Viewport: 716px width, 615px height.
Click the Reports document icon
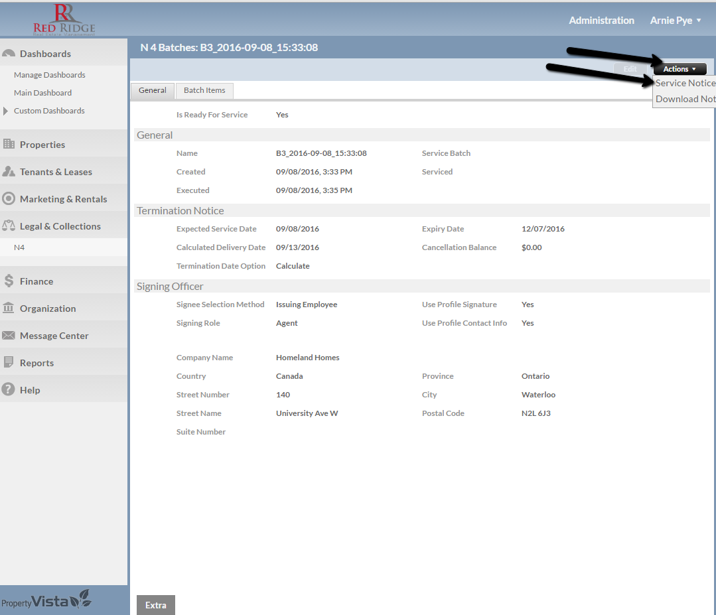[x=9, y=363]
